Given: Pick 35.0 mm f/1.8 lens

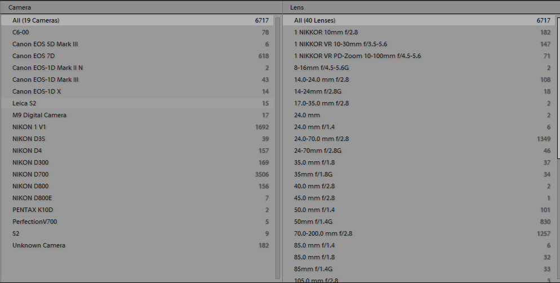Looking at the screenshot, I should coord(420,162).
